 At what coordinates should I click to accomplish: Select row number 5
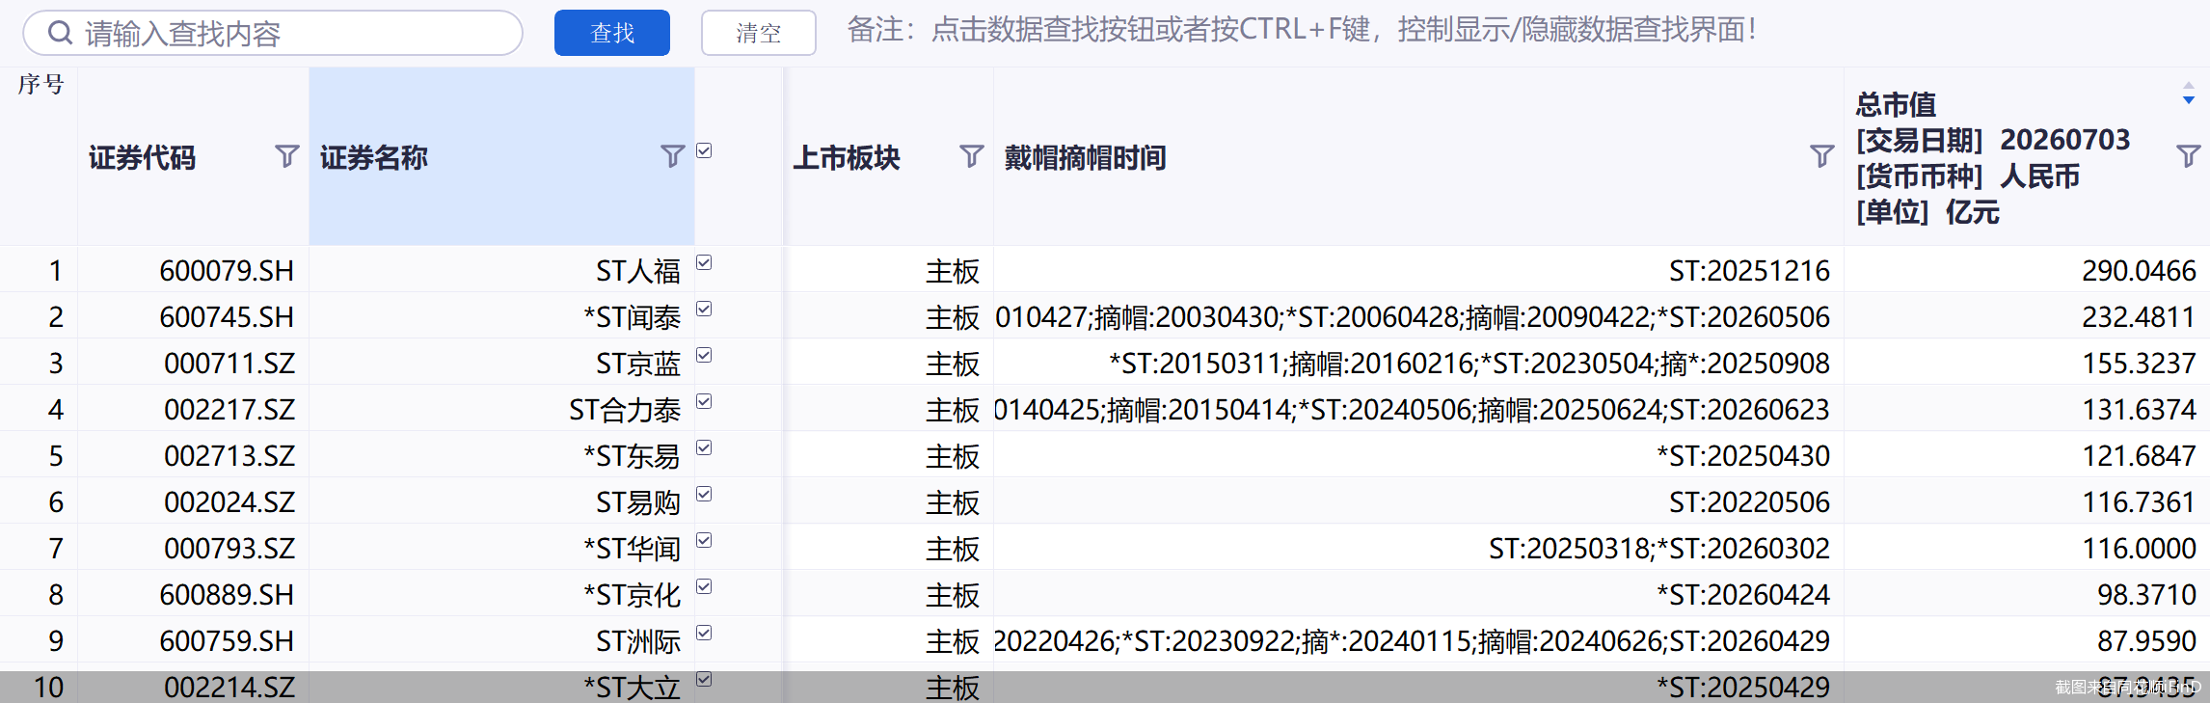pyautogui.click(x=40, y=455)
